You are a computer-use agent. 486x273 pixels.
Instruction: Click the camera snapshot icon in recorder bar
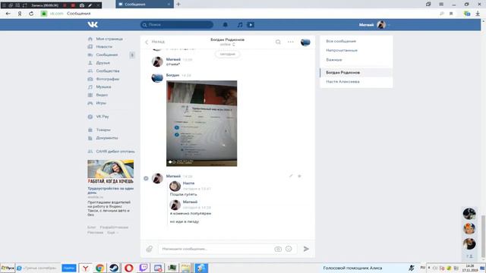click(x=82, y=5)
